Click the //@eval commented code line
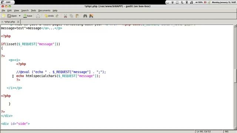 point(61,72)
